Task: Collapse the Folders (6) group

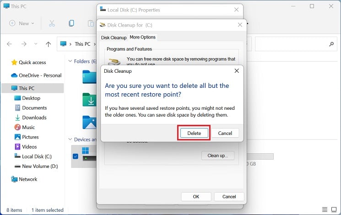Action: [x=70, y=61]
